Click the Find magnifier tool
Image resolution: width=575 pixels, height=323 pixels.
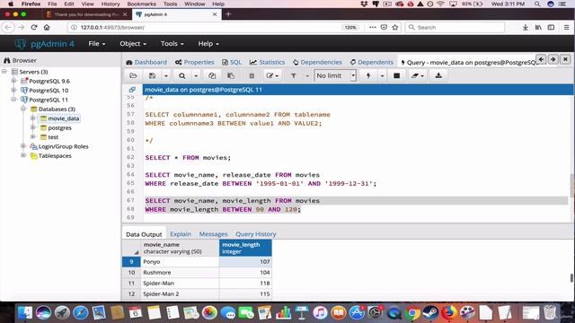pos(181,75)
